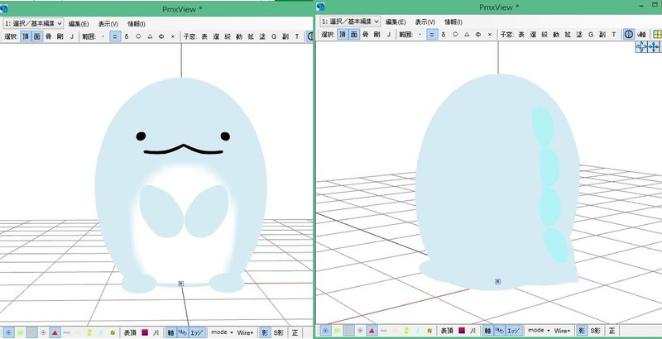Screen dimensions: 662x339
Task: Toggle face (面) selection in right window
Action: (354, 35)
